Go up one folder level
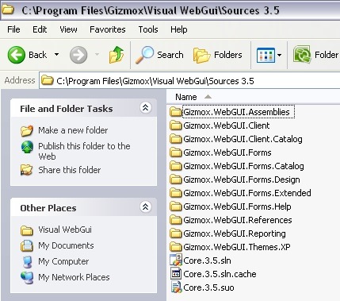Image resolution: width=340 pixels, height=301 pixels. click(117, 55)
